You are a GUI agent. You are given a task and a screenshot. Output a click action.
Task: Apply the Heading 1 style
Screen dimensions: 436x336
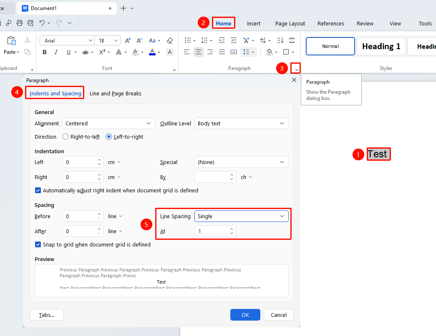381,46
